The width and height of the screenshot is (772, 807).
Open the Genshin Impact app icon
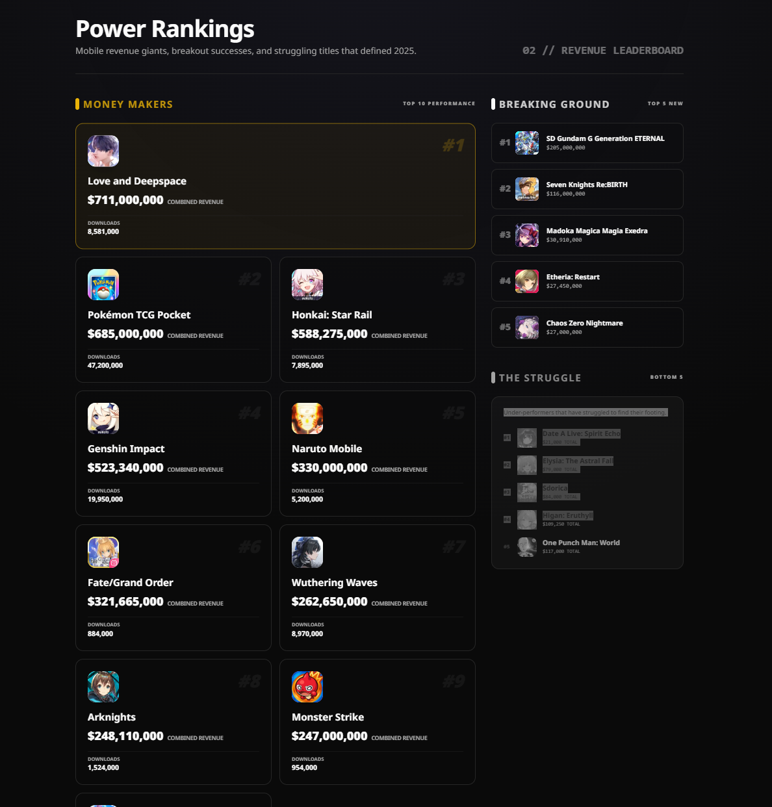point(103,418)
